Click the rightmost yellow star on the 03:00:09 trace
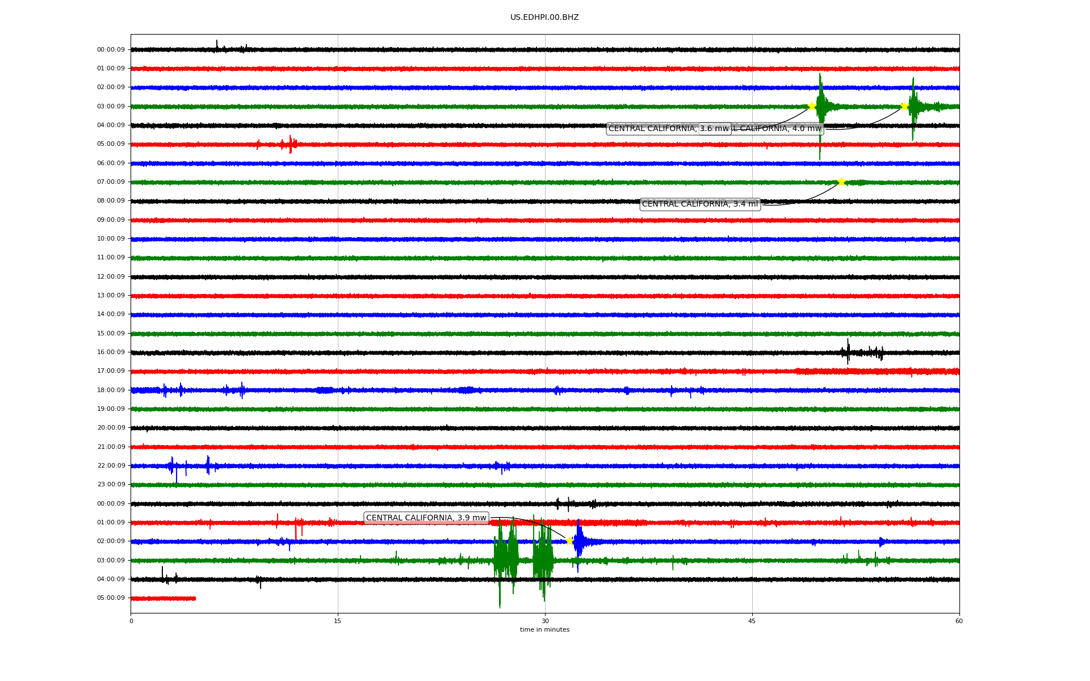 pyautogui.click(x=904, y=106)
